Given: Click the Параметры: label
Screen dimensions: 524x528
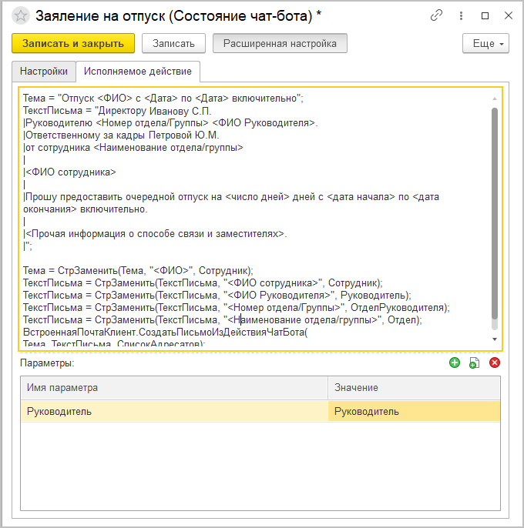Looking at the screenshot, I should tap(47, 363).
